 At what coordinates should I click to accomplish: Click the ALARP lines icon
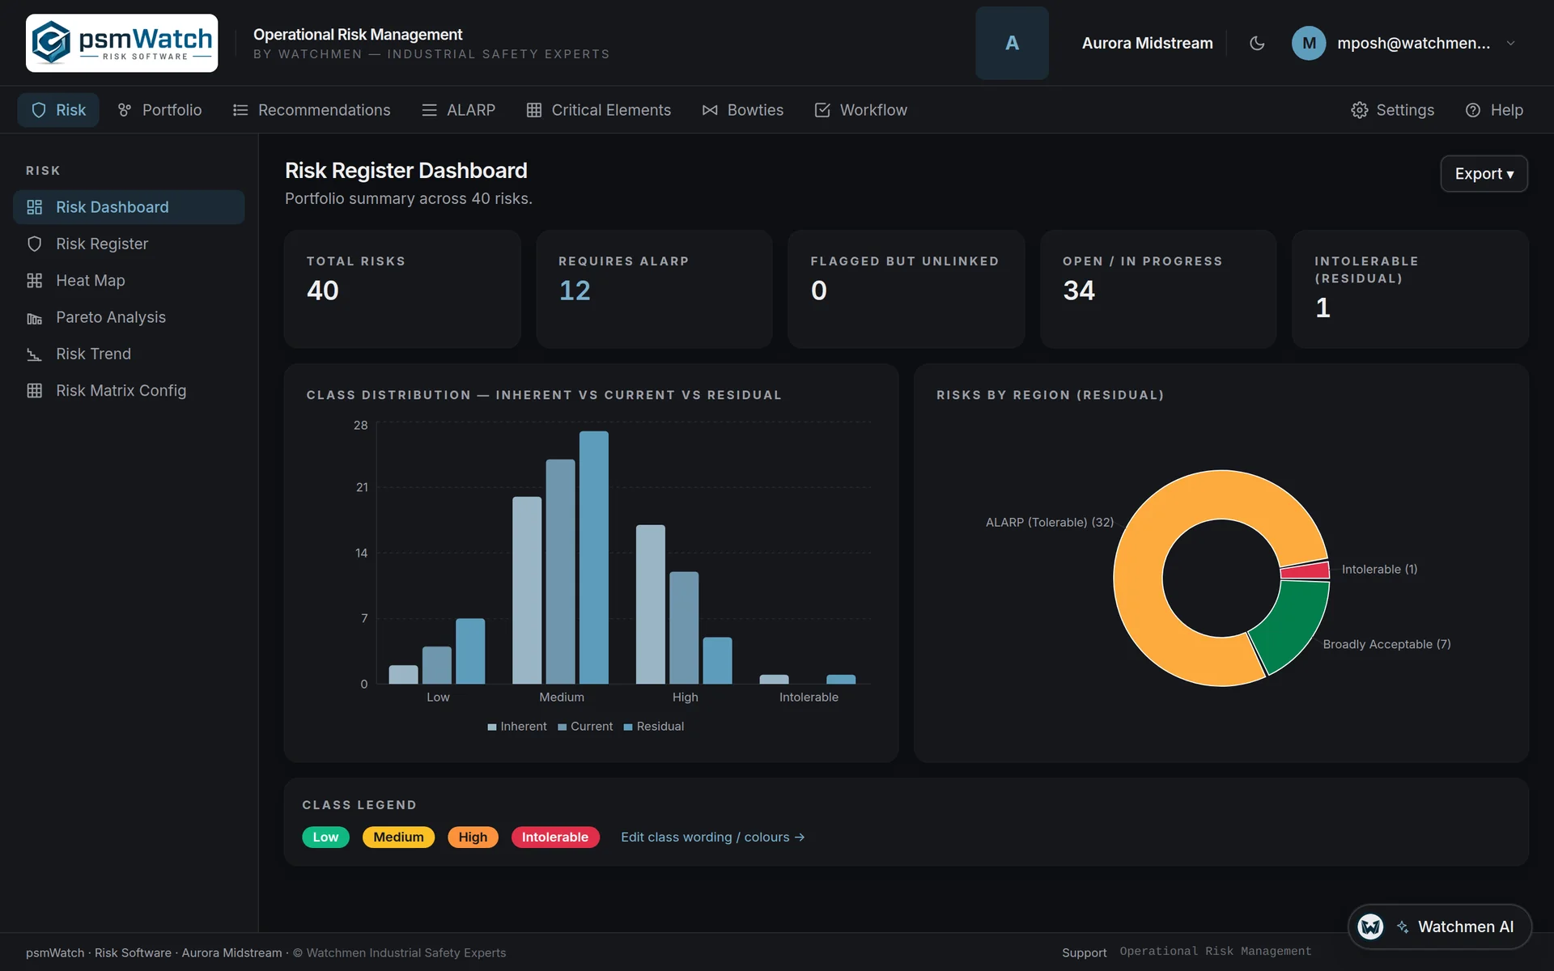(429, 110)
